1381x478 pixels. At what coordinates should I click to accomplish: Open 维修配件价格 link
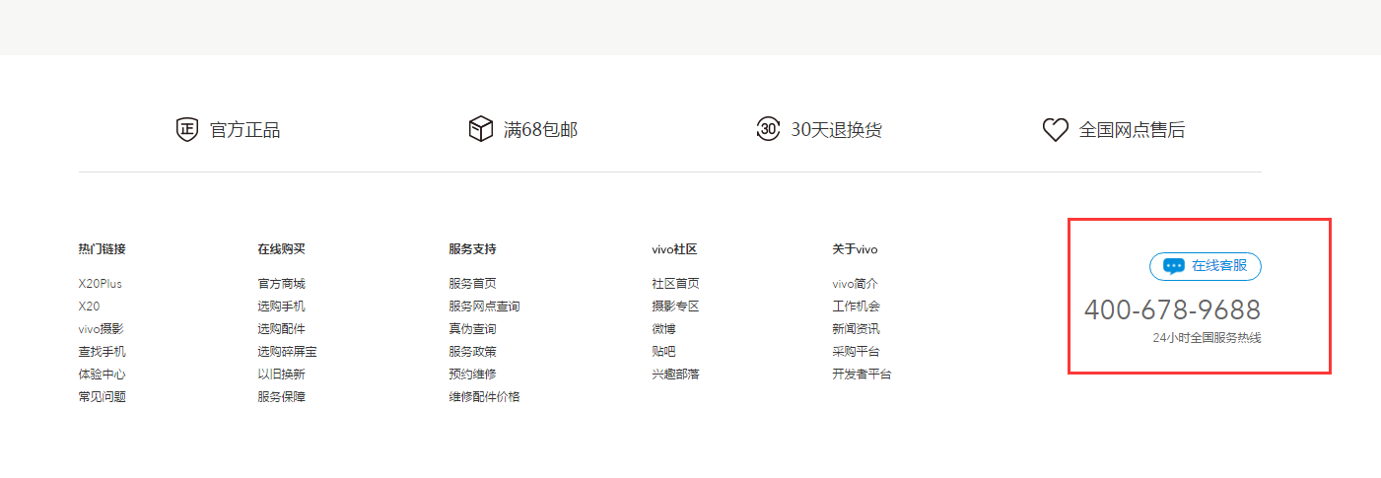484,397
